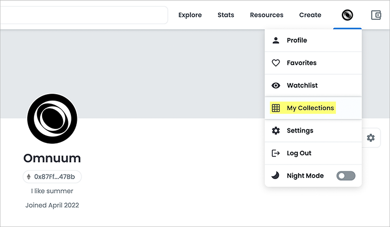Click the heart icon beside Favorites

[x=276, y=63]
